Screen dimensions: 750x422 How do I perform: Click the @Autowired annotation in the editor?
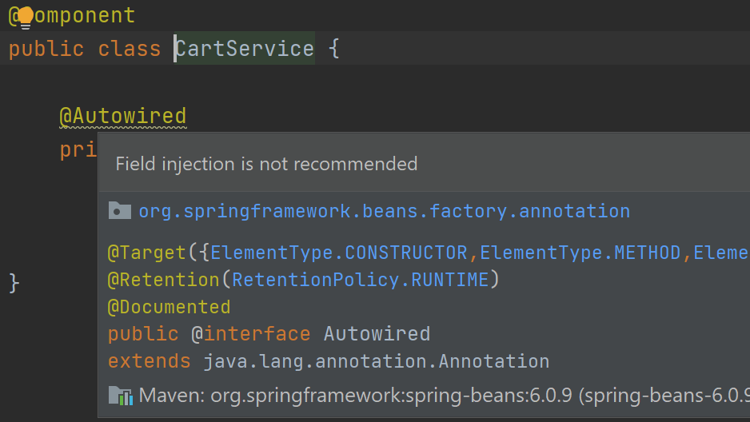123,116
